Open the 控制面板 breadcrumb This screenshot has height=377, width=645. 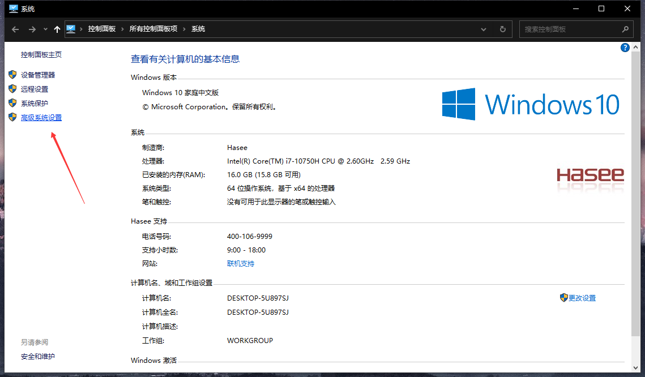pyautogui.click(x=101, y=29)
